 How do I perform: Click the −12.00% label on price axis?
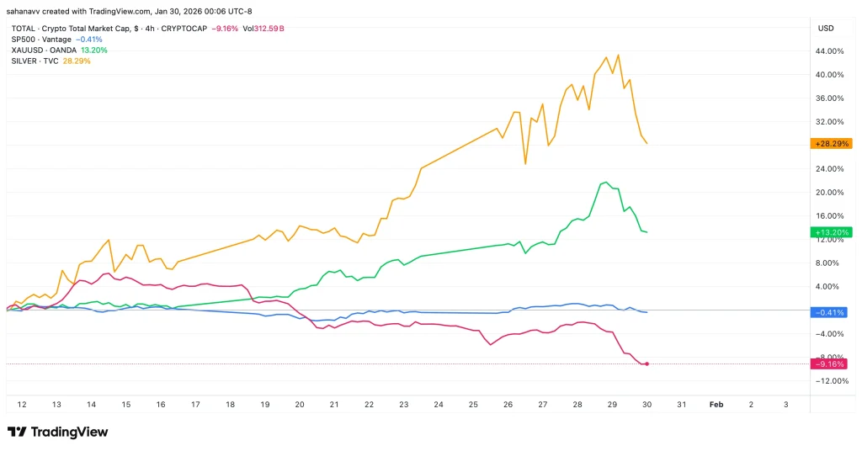pos(828,381)
